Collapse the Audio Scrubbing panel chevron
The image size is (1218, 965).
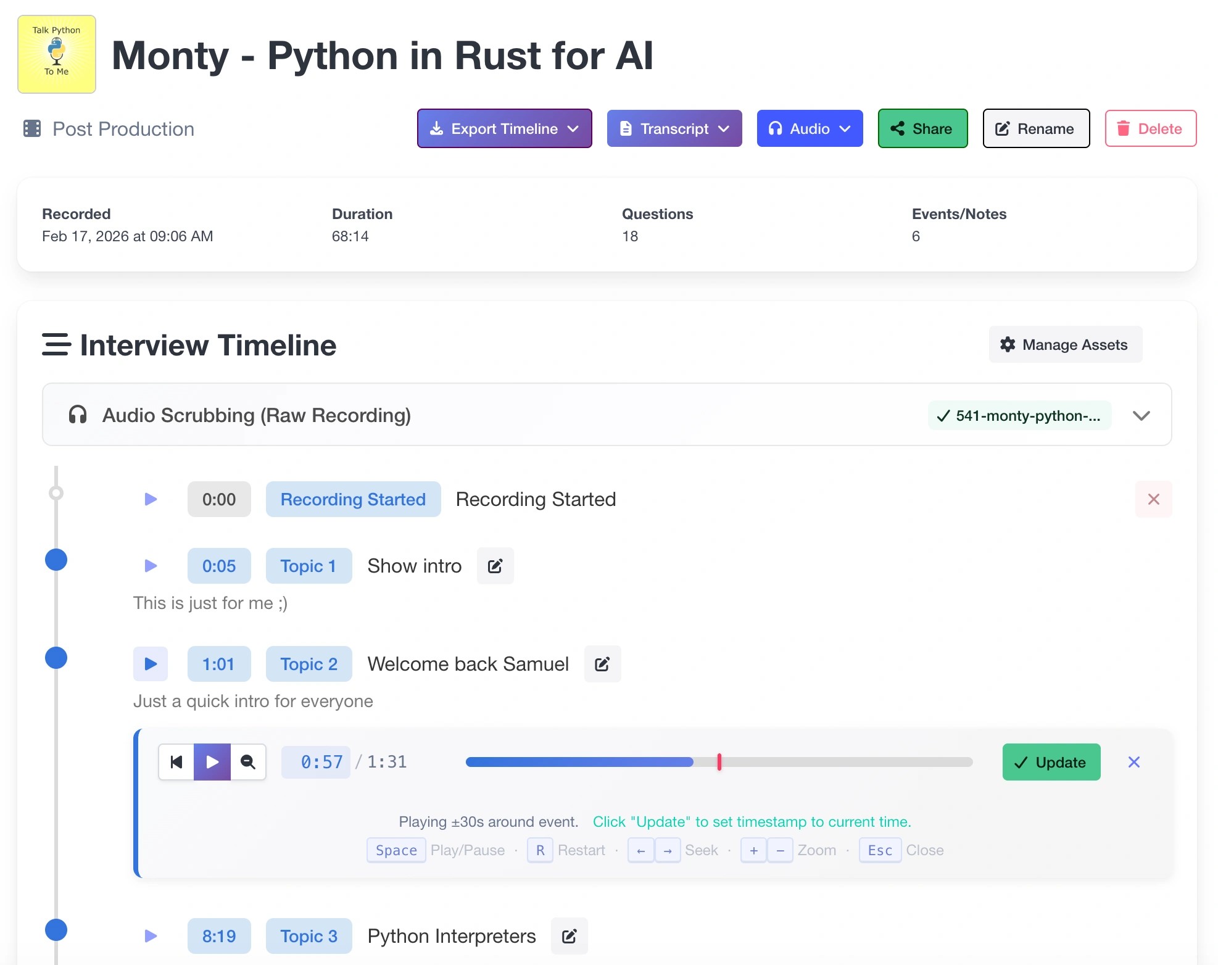1141,415
